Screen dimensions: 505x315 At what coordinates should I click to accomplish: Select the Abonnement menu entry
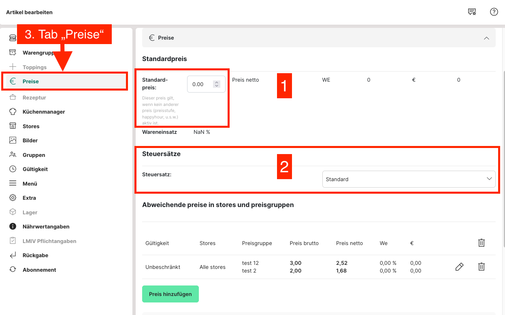(x=39, y=270)
